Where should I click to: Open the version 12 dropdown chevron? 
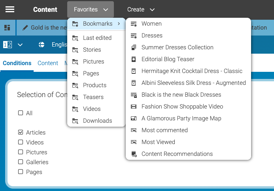[x=20, y=45]
